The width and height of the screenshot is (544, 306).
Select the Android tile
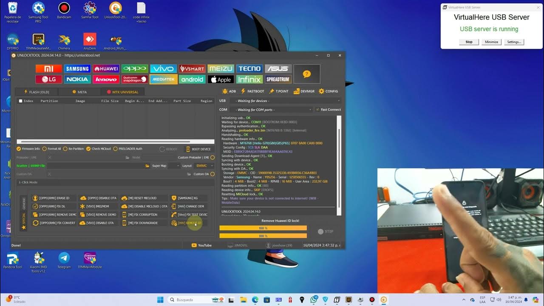click(192, 79)
